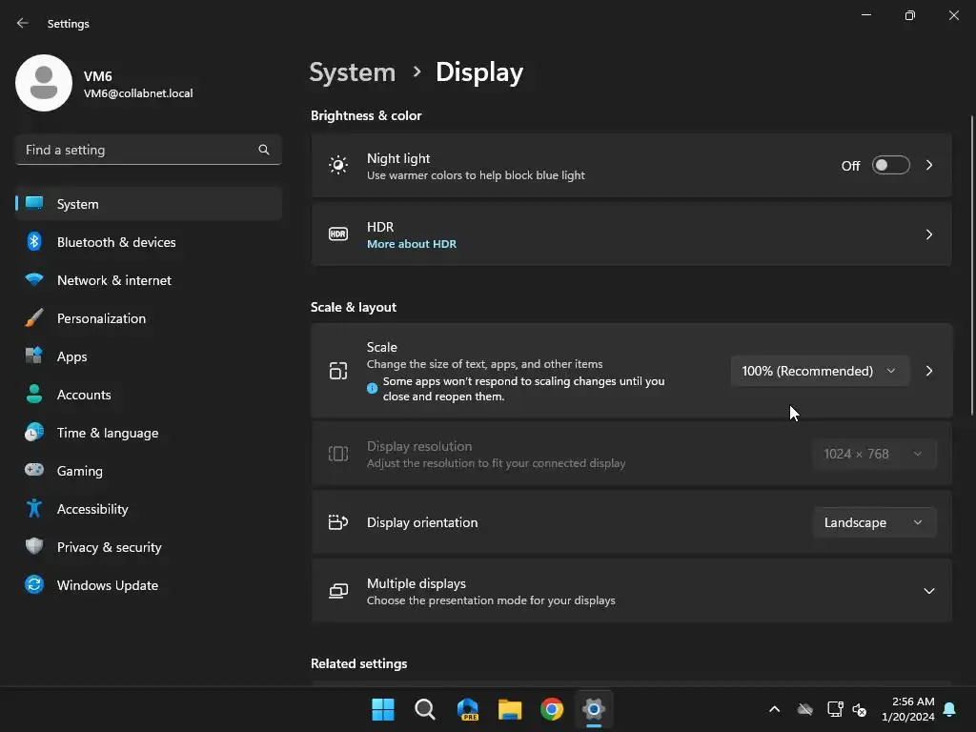This screenshot has height=732, width=976.
Task: Click the Personalization paintbrush icon
Action: pos(34,318)
